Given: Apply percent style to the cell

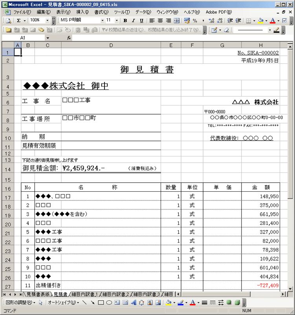Looking at the screenshot, I should click(195, 20).
